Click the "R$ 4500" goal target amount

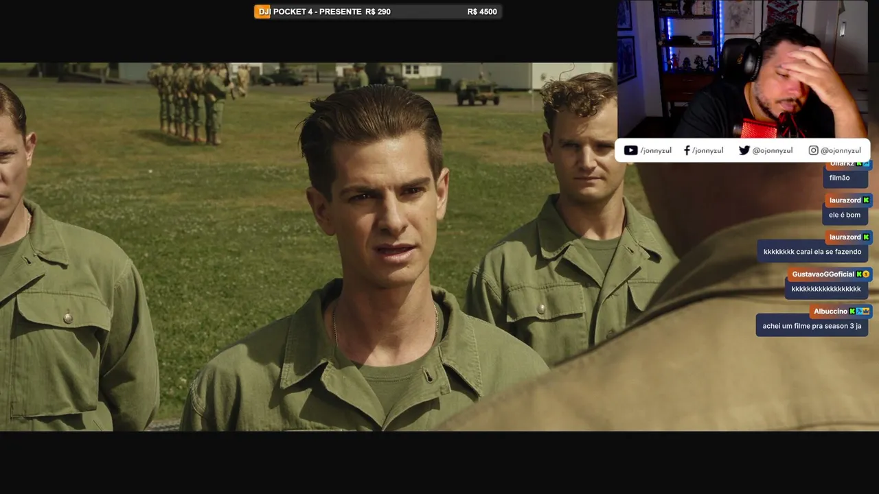coord(482,12)
